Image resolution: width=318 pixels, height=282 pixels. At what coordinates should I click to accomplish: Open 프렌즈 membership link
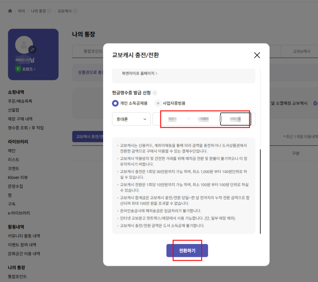[x=29, y=69]
